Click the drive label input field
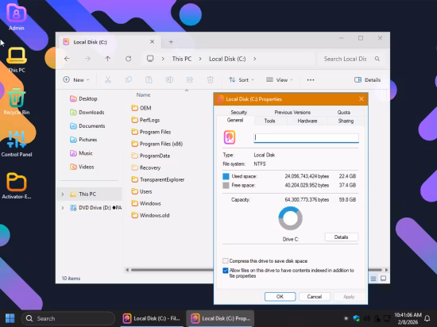 coord(306,138)
